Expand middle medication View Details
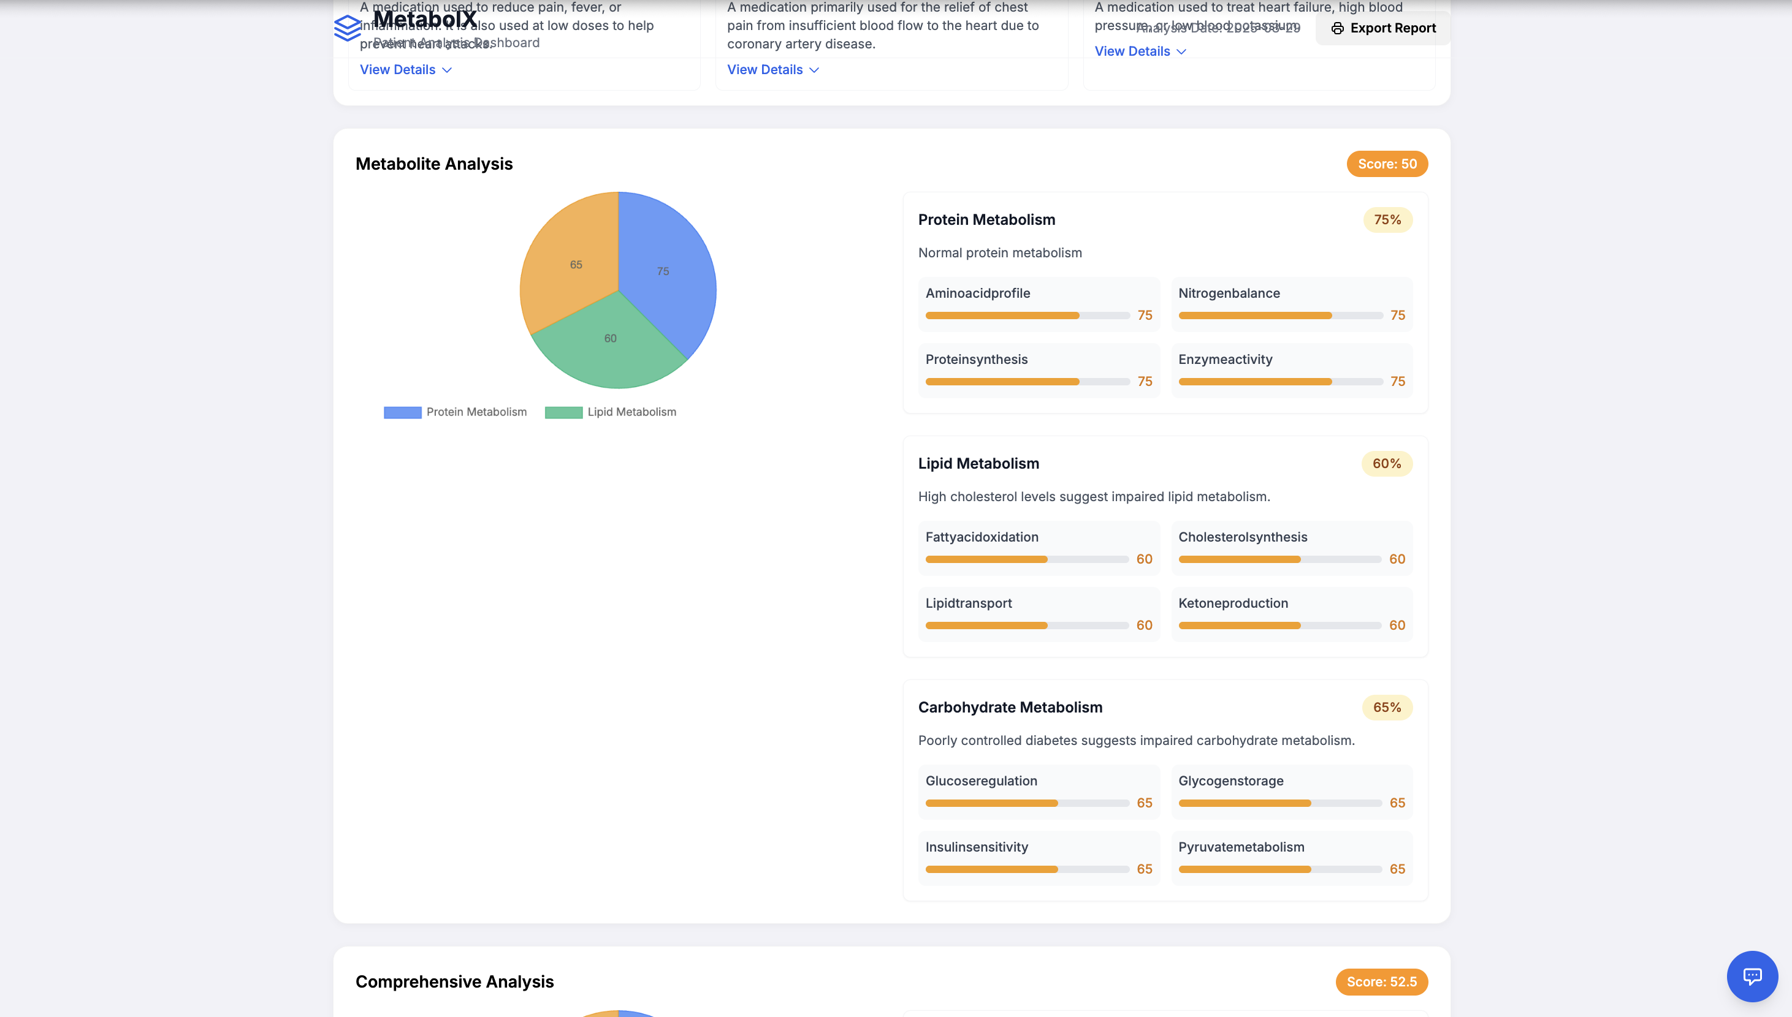This screenshot has height=1017, width=1792. tap(772, 70)
